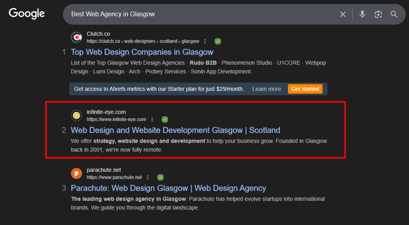This screenshot has width=409, height=225.
Task: Click the parachute.net favicon
Action: (76, 174)
